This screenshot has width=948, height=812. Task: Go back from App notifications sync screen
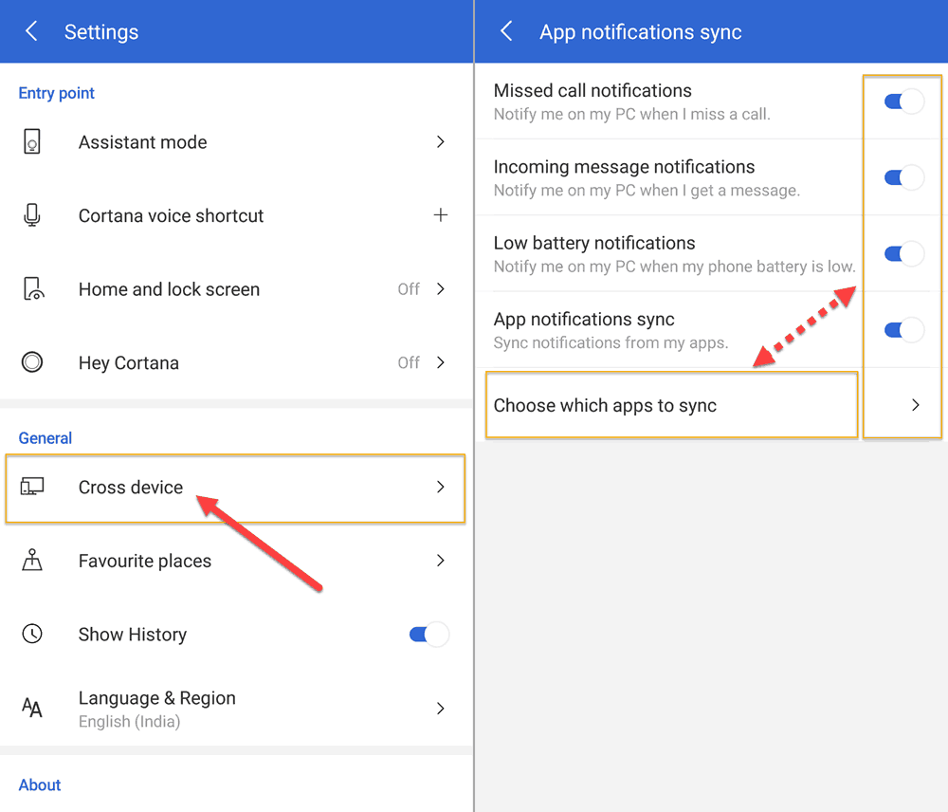pos(506,31)
